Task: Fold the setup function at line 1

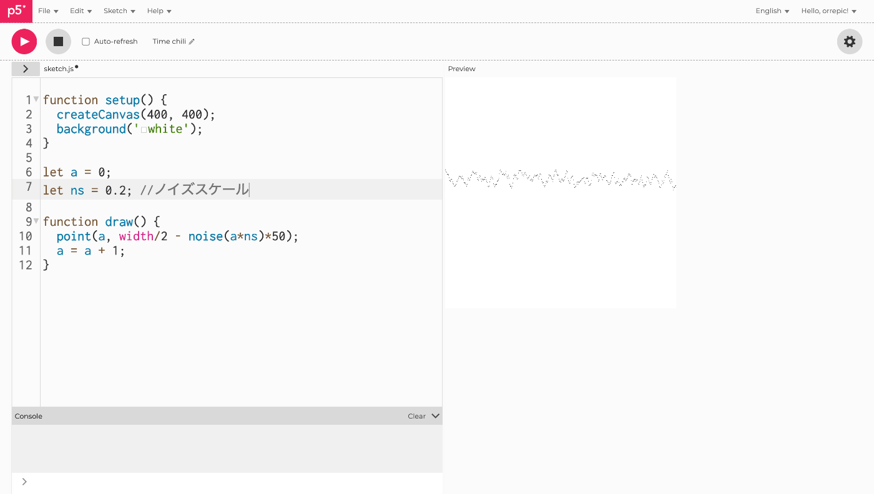Action: tap(36, 99)
